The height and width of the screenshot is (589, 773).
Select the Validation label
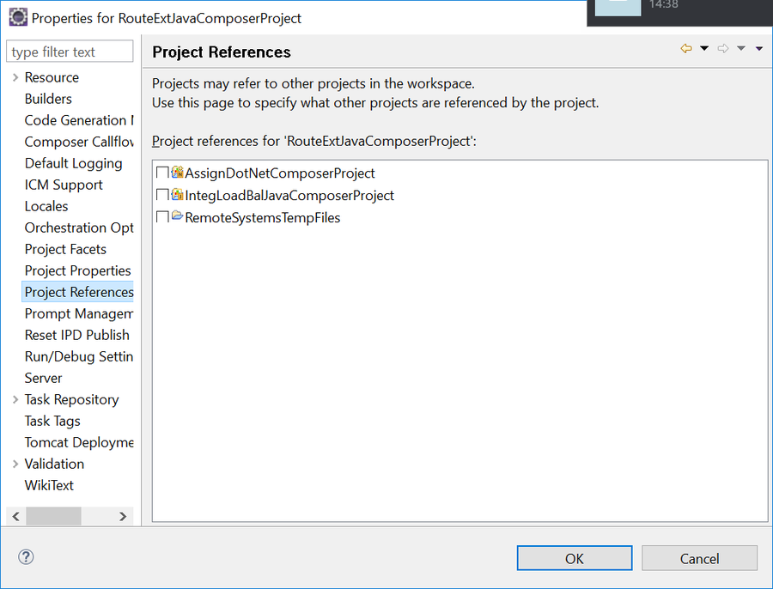54,464
